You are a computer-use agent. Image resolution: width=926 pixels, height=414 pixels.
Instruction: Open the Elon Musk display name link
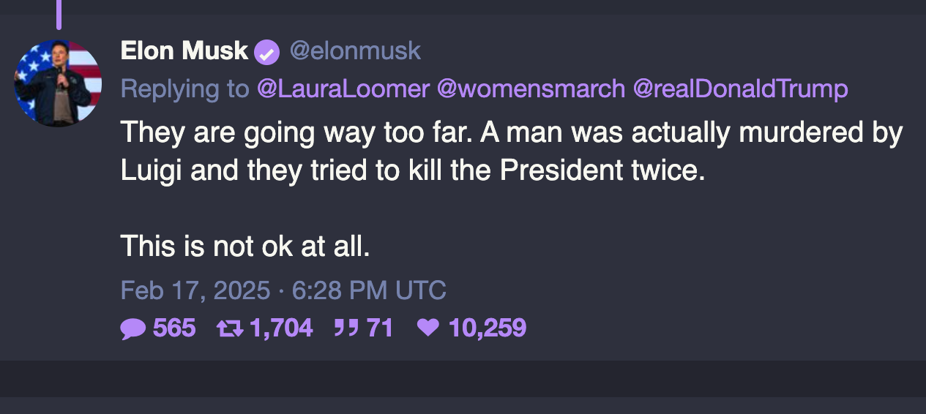184,51
